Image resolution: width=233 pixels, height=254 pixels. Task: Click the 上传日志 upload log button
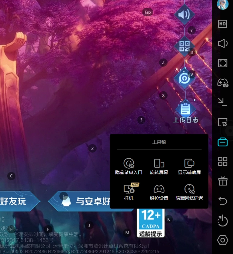pos(186,112)
